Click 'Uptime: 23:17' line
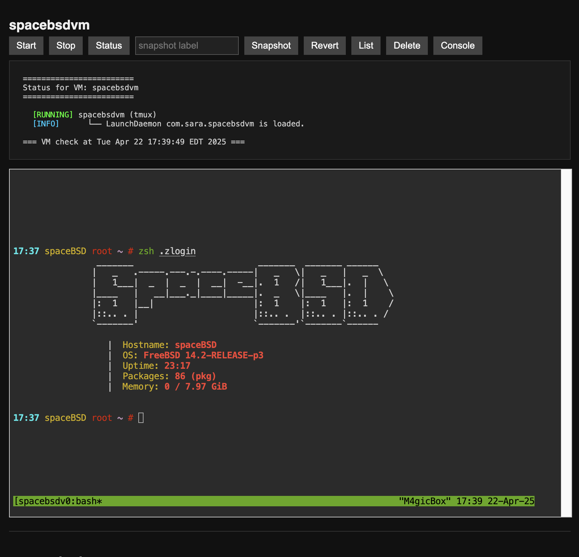The image size is (579, 557). [156, 366]
